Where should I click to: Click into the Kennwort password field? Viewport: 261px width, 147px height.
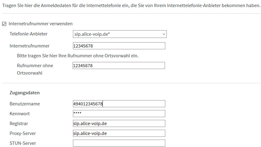[x=119, y=113]
